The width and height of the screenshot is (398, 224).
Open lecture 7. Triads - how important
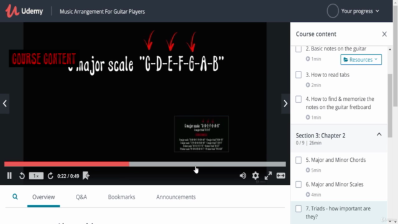tap(338, 213)
